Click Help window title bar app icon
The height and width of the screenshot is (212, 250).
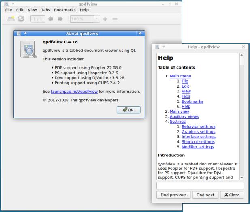coord(157,47)
